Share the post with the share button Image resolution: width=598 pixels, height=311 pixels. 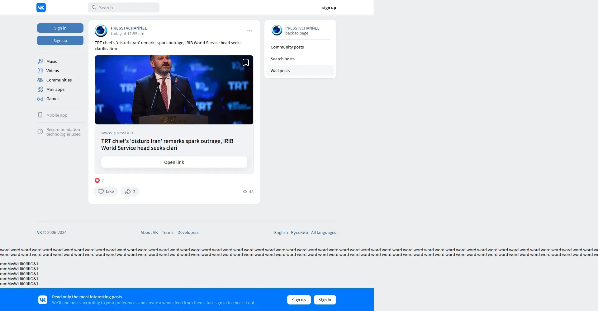[130, 192]
